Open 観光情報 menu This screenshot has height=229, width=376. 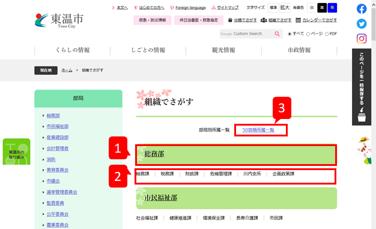[x=223, y=50]
